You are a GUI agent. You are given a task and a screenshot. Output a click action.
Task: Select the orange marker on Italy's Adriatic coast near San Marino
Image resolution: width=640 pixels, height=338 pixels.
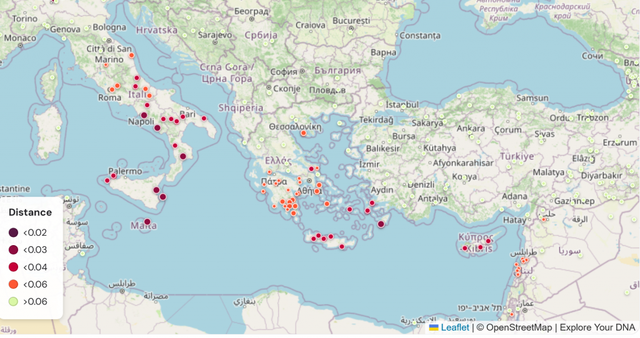[x=131, y=56]
